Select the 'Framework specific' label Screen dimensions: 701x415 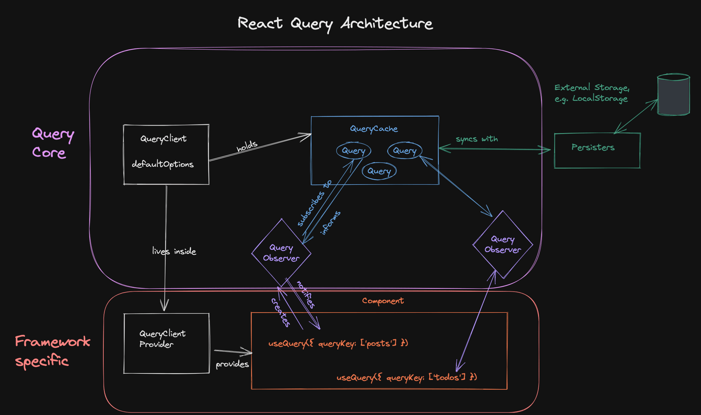pyautogui.click(x=53, y=351)
